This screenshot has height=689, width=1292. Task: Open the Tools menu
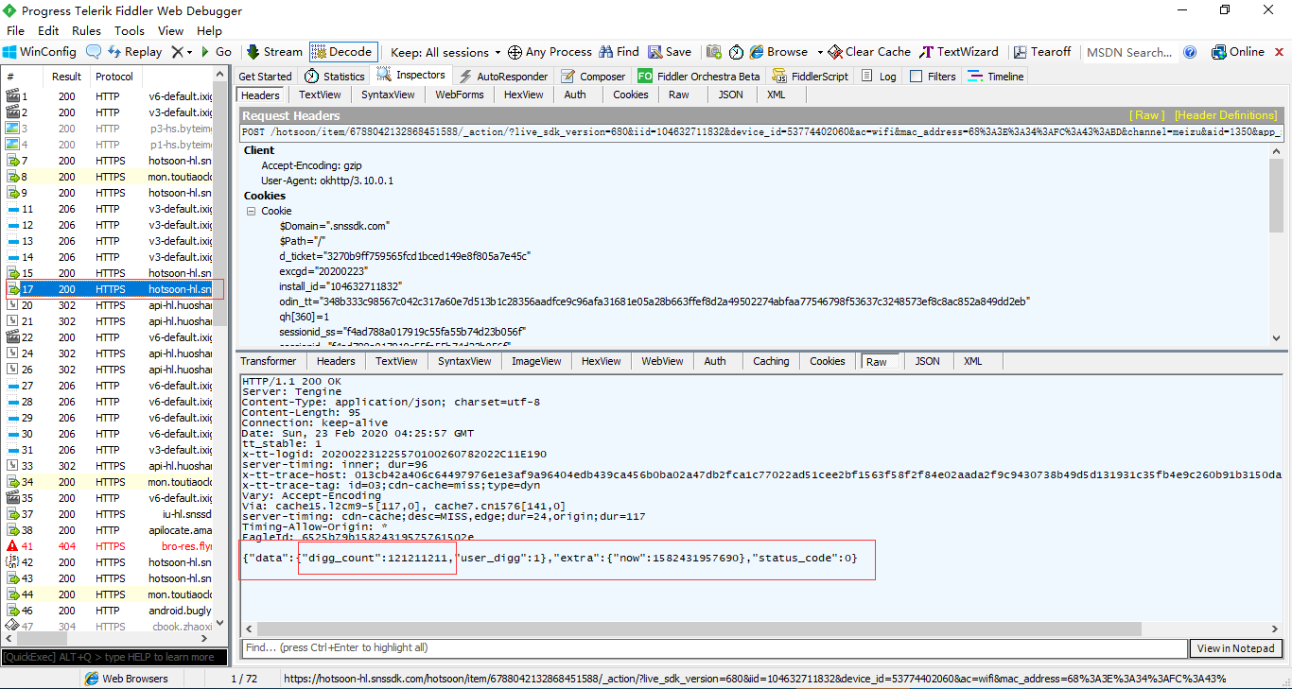pos(130,31)
